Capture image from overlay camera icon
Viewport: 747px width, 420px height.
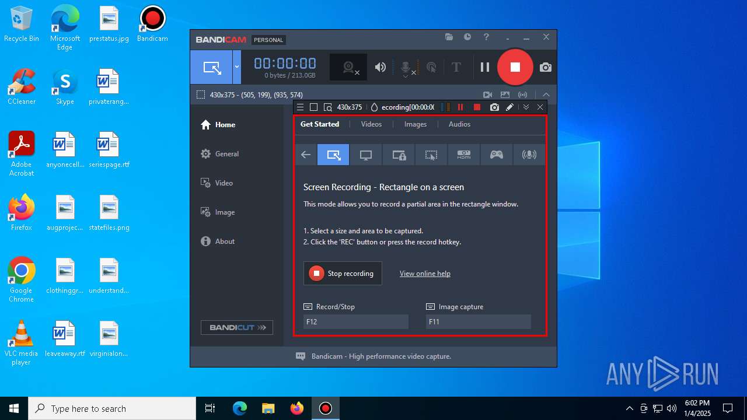click(x=494, y=107)
